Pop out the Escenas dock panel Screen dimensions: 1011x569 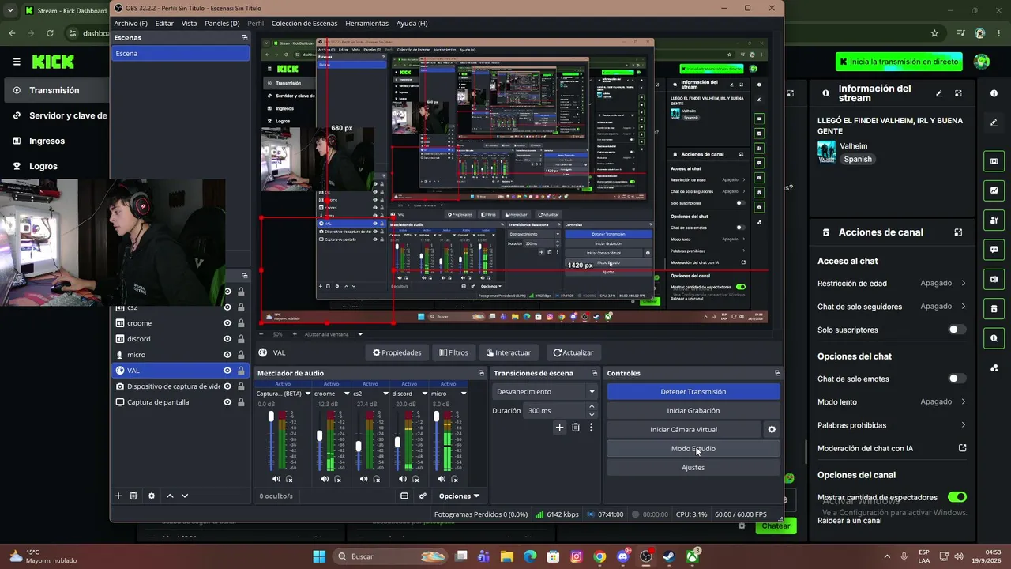point(245,38)
